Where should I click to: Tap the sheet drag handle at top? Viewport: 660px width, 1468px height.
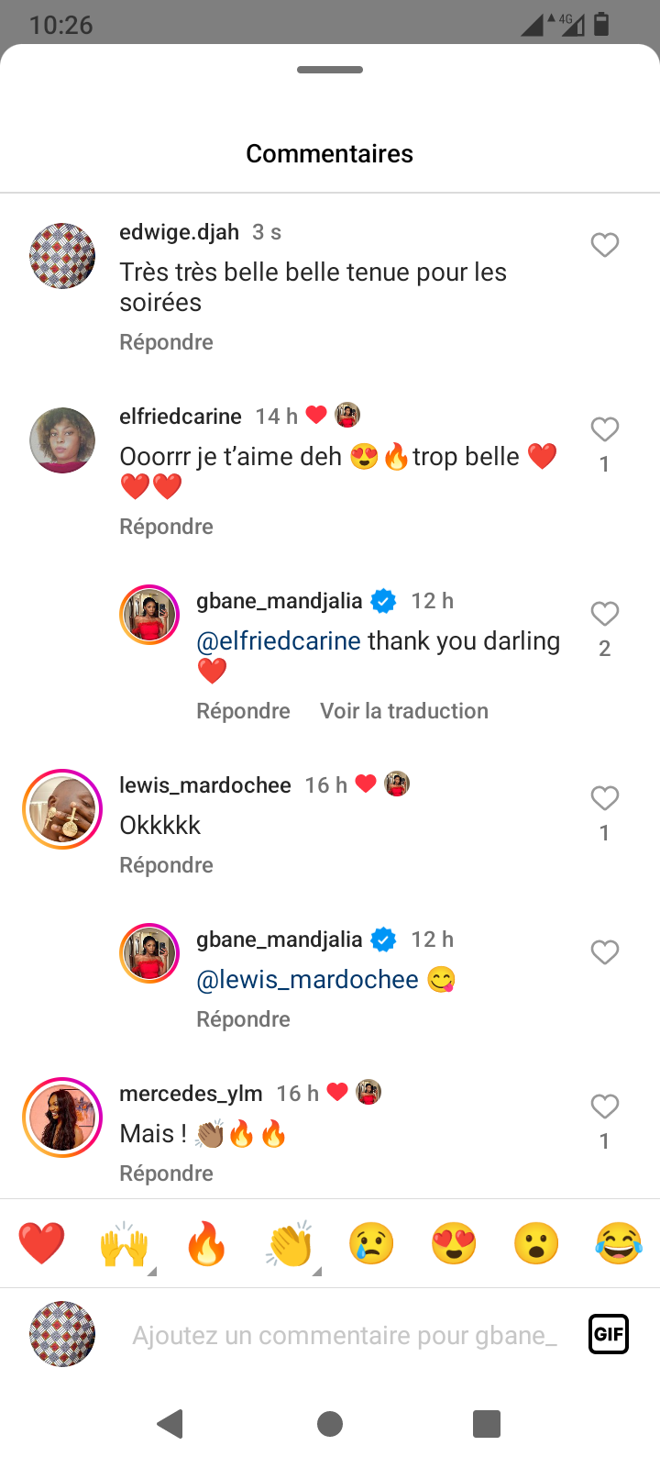pos(330,70)
